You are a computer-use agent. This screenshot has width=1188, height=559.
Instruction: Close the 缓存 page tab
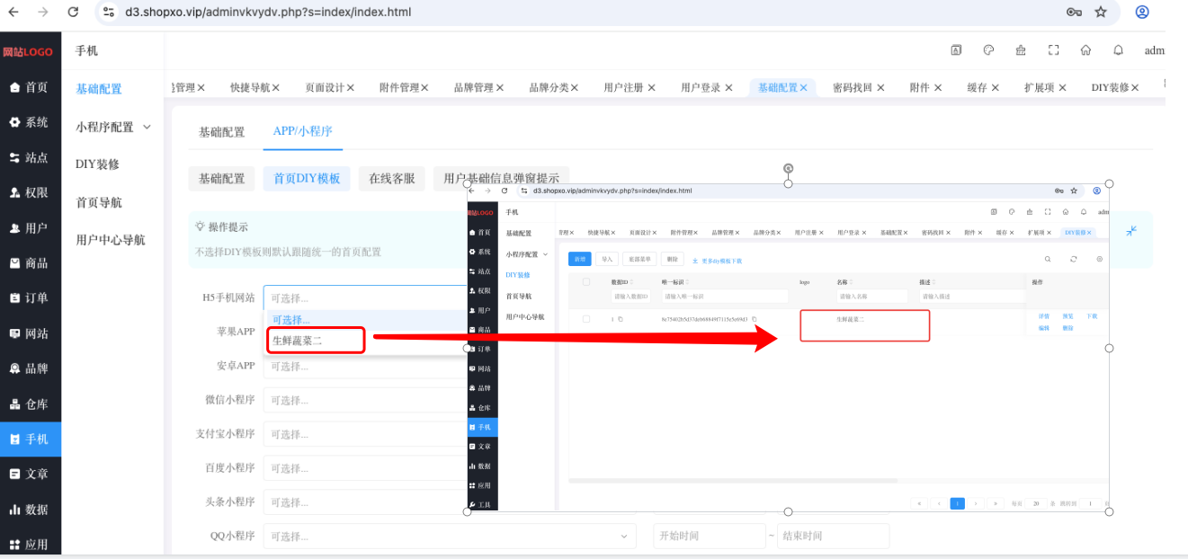(x=996, y=88)
